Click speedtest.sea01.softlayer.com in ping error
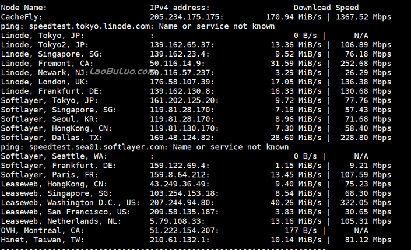The height and width of the screenshot is (250, 411). tap(96, 147)
